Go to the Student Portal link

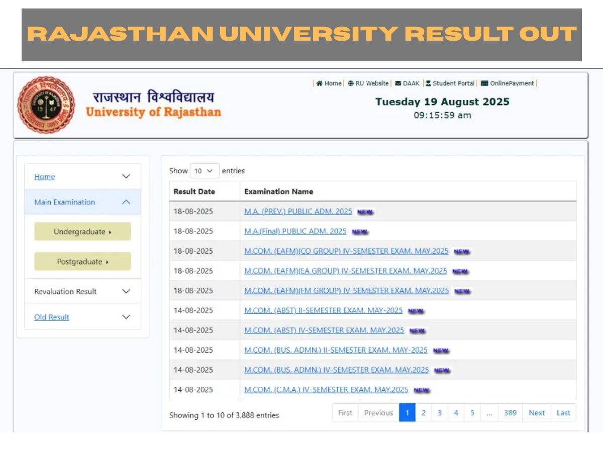coord(450,83)
